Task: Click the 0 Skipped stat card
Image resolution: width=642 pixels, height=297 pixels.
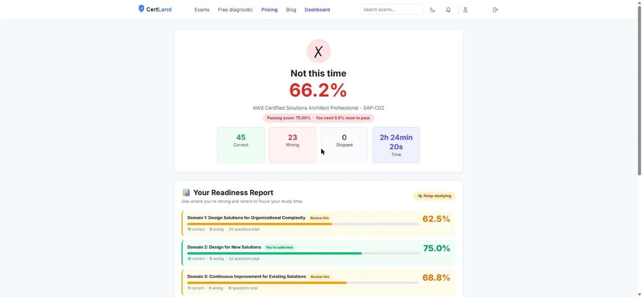Action: pos(344,145)
